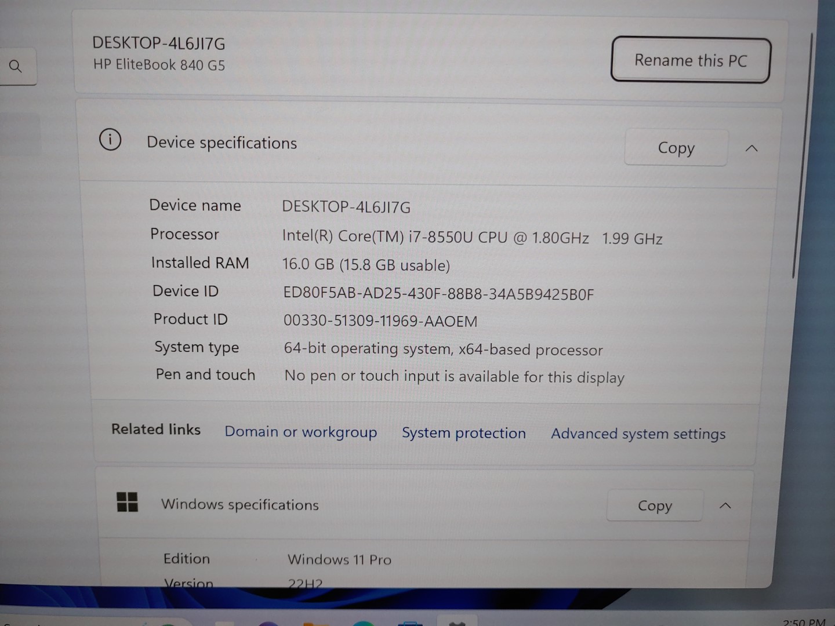Select the 16.0 GB installed RAM value

[x=366, y=265]
